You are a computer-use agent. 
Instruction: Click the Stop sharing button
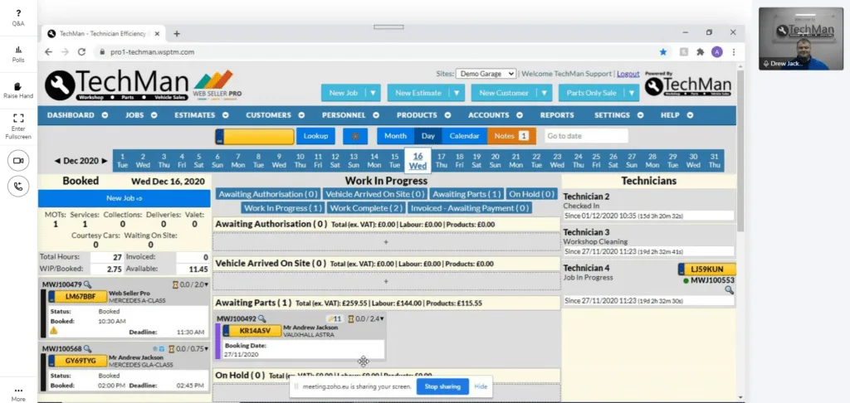point(442,386)
